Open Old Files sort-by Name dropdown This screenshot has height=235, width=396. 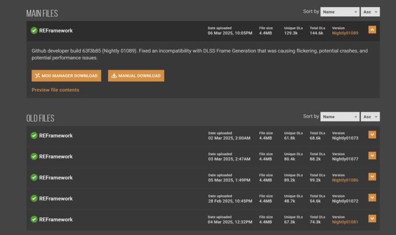pyautogui.click(x=340, y=116)
